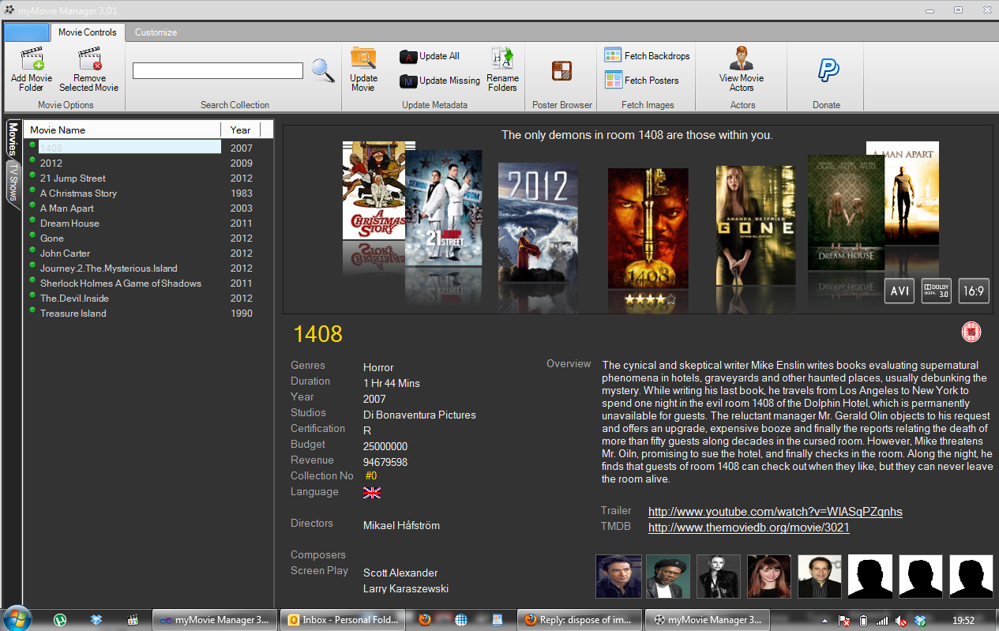
Task: Click Update Missing metadata button
Action: coord(440,81)
